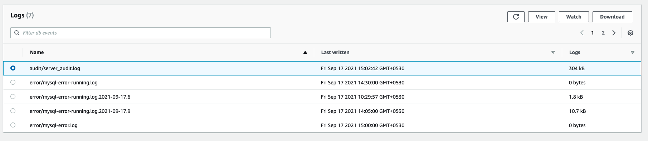Sort by Logs size column arrow

click(633, 52)
